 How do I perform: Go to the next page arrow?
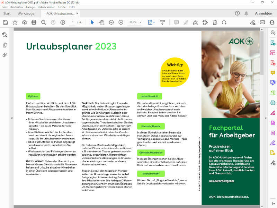63,23
